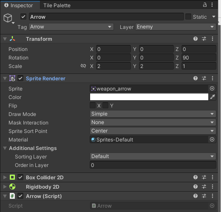The image size is (221, 212).
Task: Disable the Box Collider 2D checkbox
Action: pos(20,177)
